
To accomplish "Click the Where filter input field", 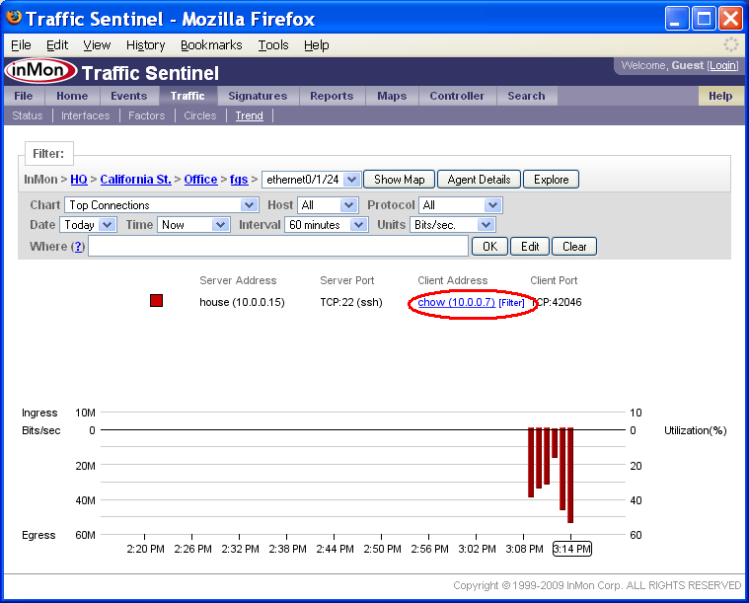I will tap(278, 247).
